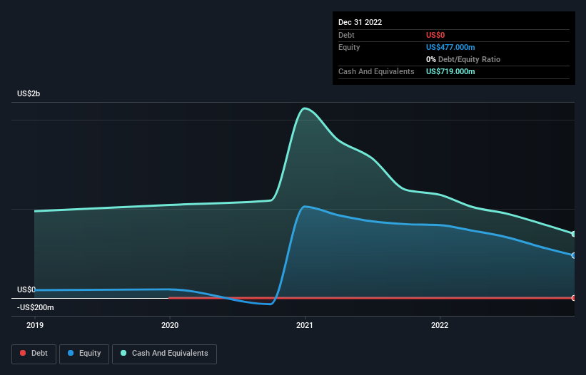Click the -US$200m y-axis label
586x375 pixels.
(x=36, y=307)
